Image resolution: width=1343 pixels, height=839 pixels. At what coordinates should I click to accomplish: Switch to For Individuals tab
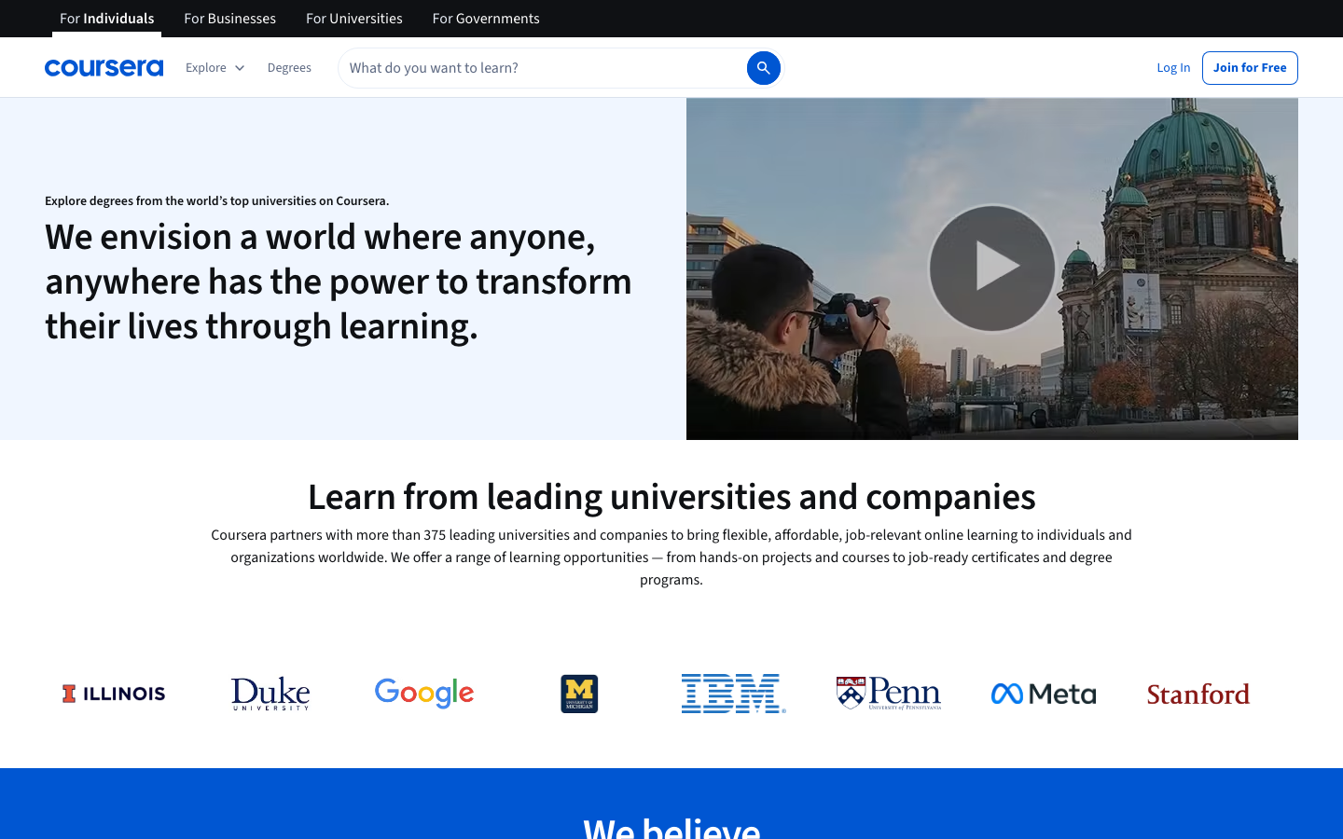[106, 19]
